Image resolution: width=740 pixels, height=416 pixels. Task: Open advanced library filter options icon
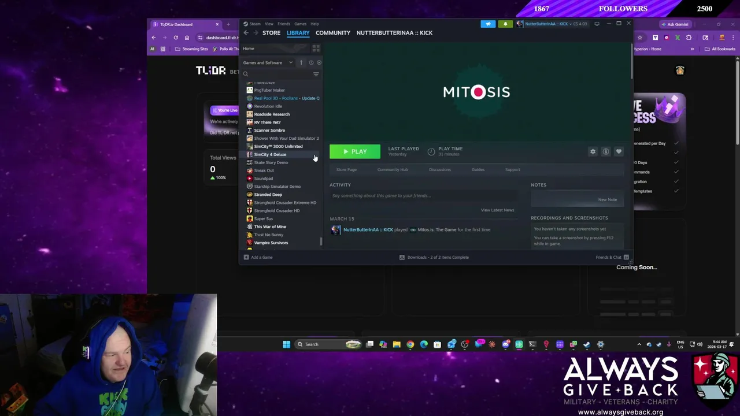pos(316,74)
